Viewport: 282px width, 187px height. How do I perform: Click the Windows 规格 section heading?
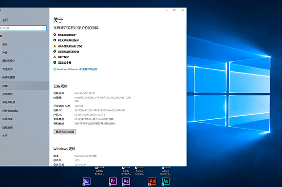(65, 149)
